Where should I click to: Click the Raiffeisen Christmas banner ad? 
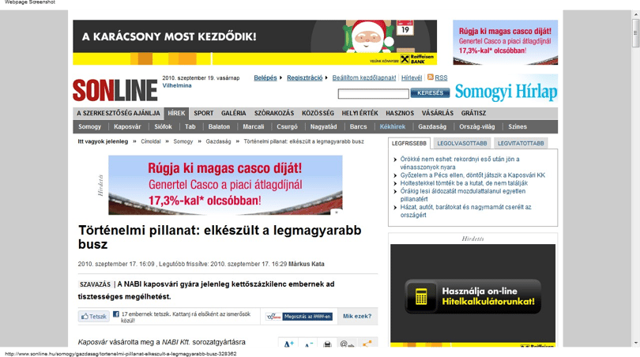[x=254, y=43]
